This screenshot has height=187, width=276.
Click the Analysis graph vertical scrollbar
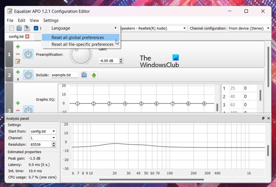(x=268, y=151)
